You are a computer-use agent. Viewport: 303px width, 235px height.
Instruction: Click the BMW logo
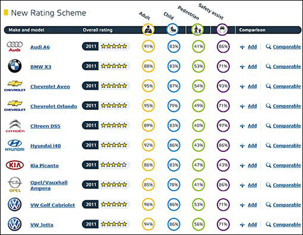[x=15, y=66]
